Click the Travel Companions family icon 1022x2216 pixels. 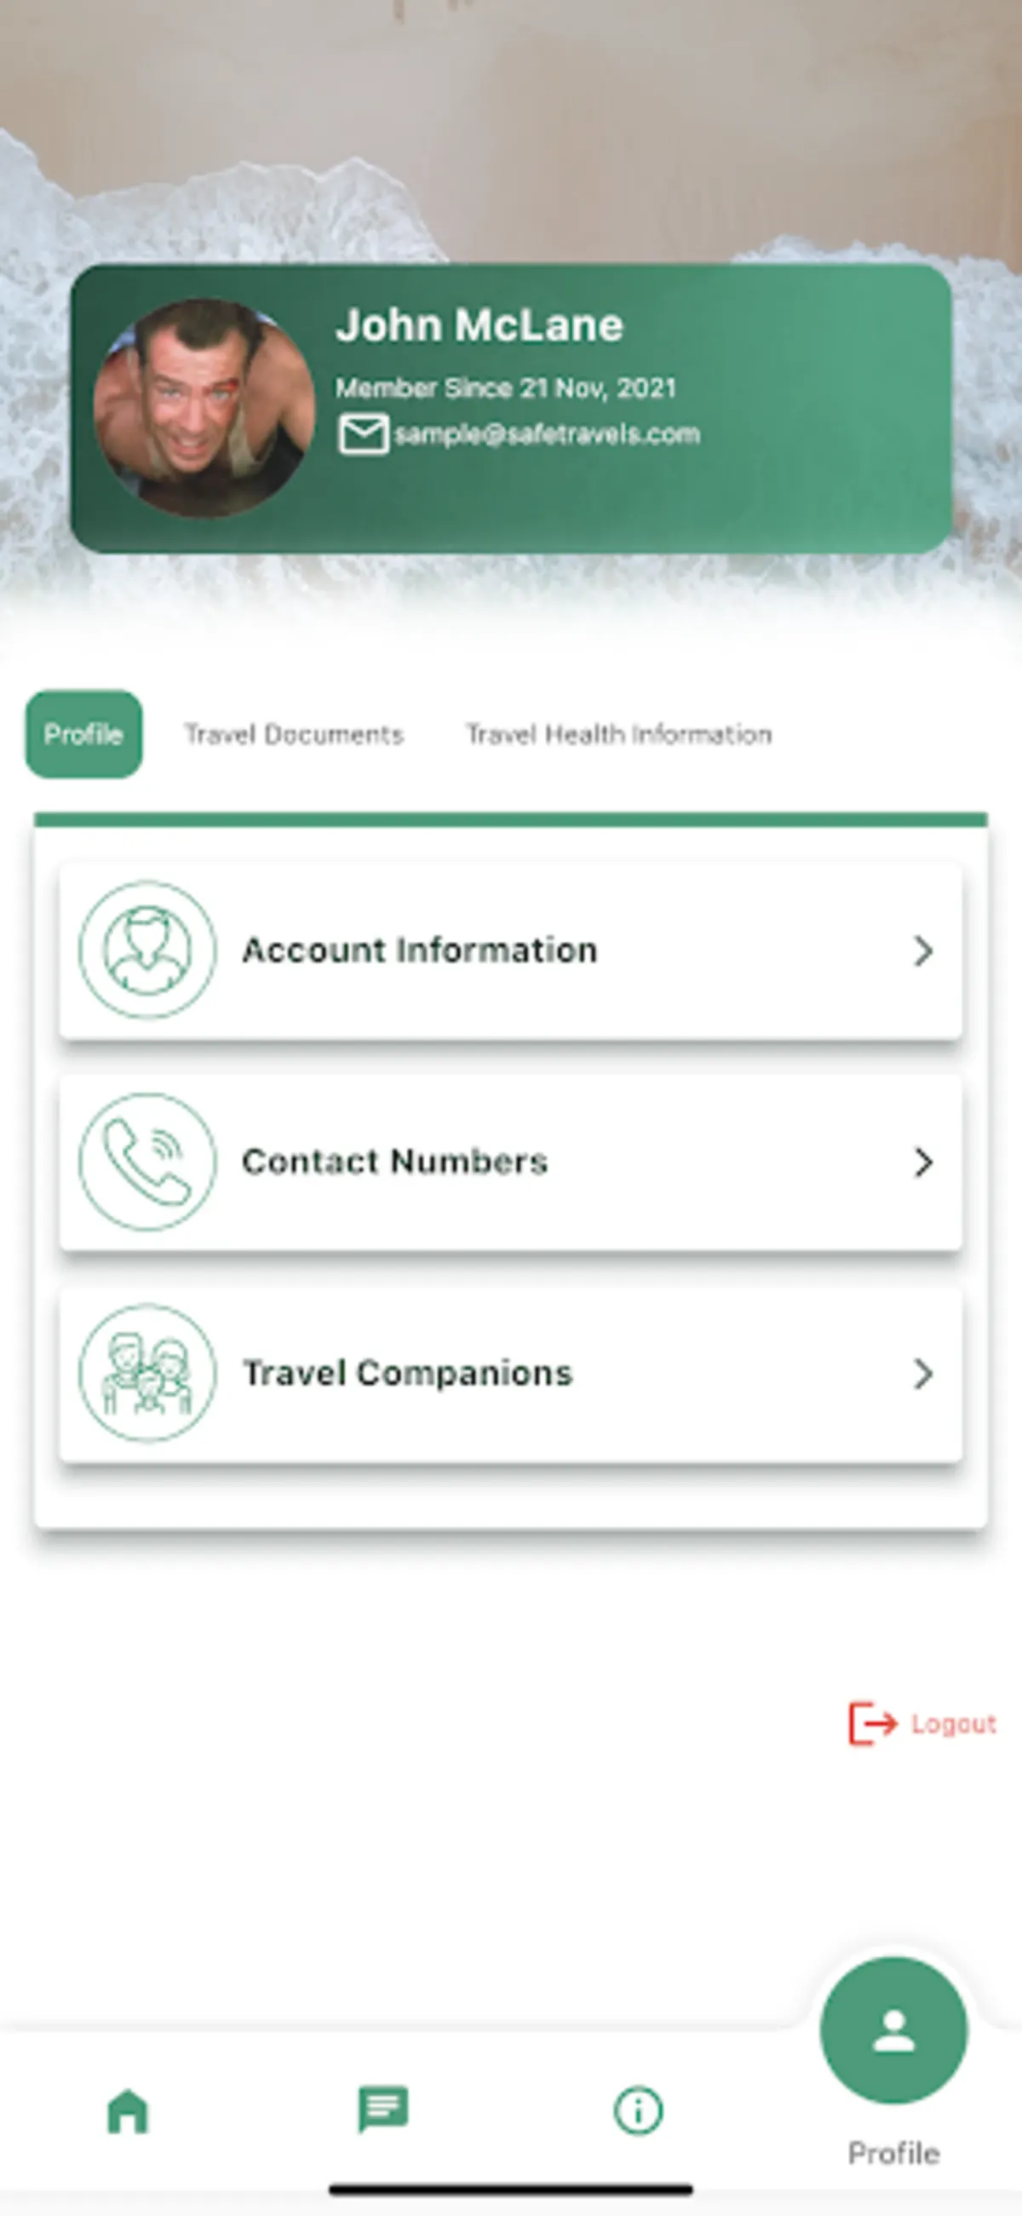click(x=147, y=1373)
